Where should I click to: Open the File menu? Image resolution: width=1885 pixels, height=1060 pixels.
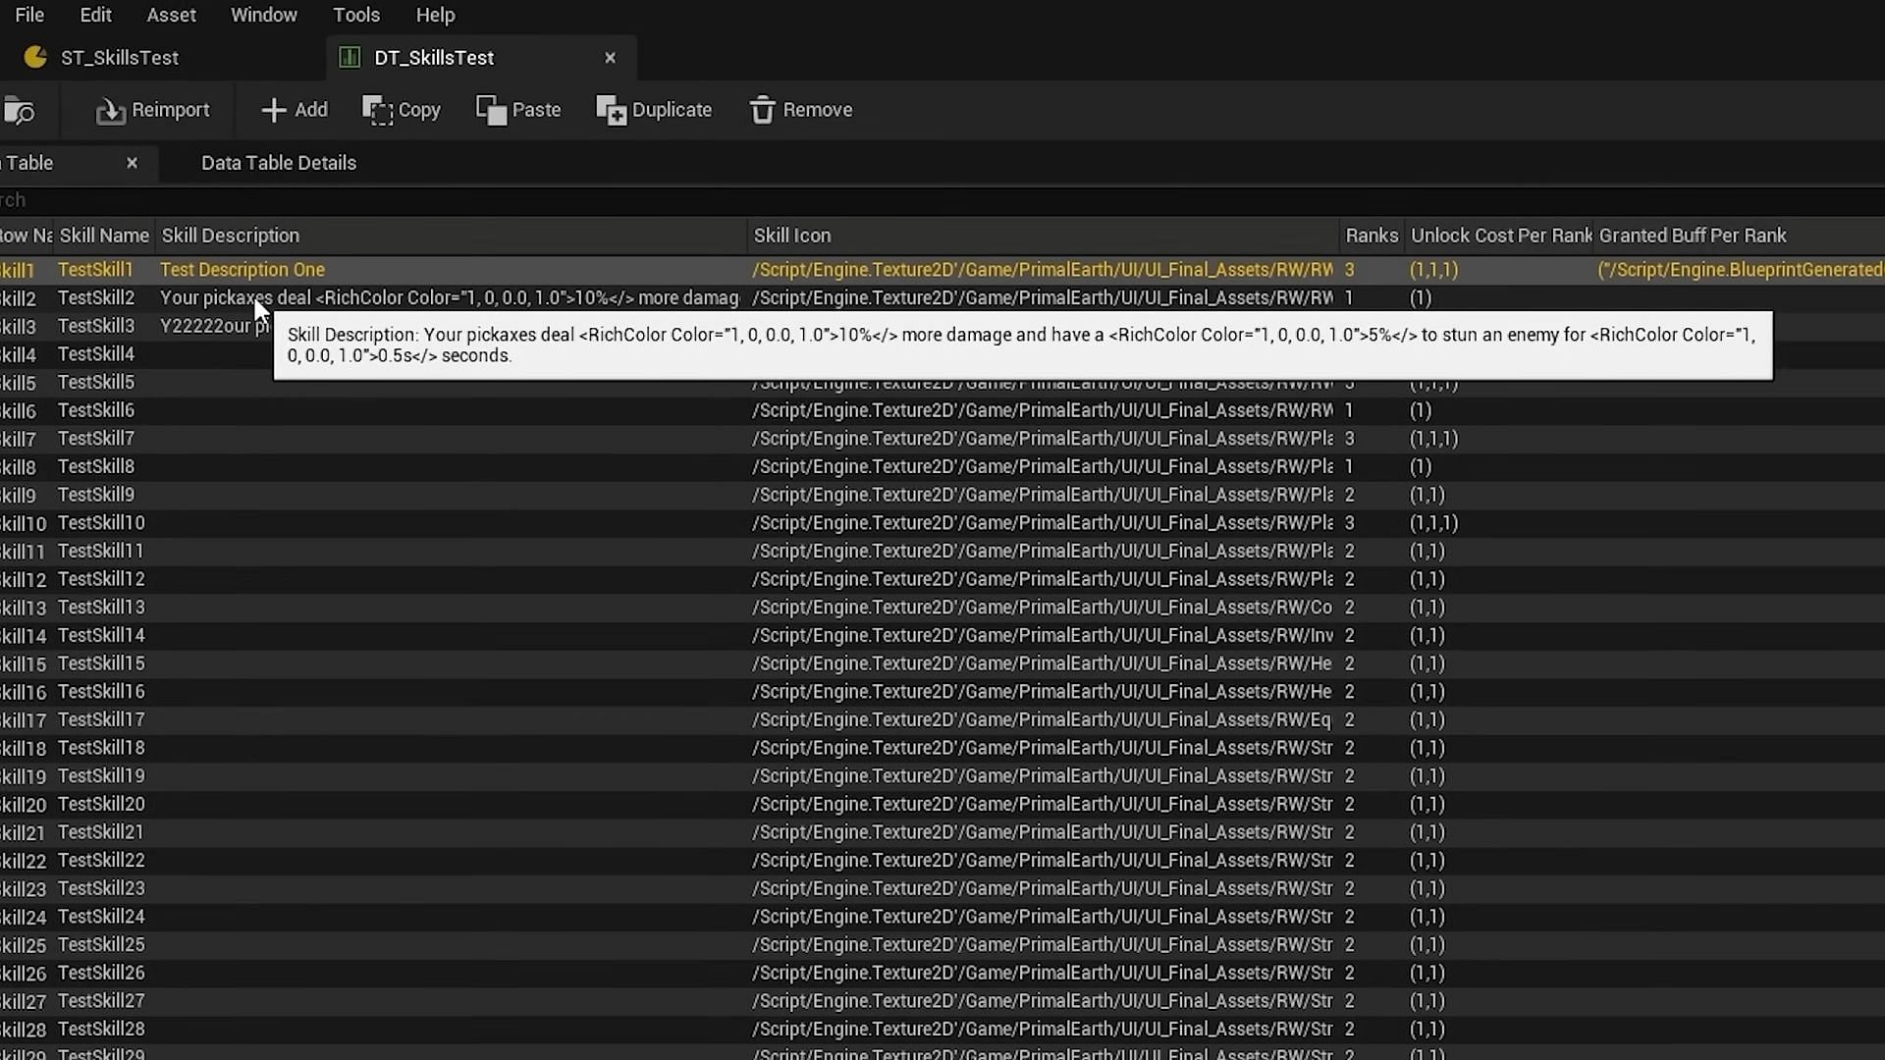point(29,15)
